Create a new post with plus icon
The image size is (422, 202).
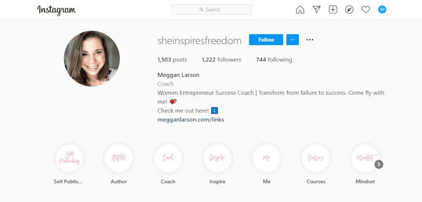pos(333,10)
